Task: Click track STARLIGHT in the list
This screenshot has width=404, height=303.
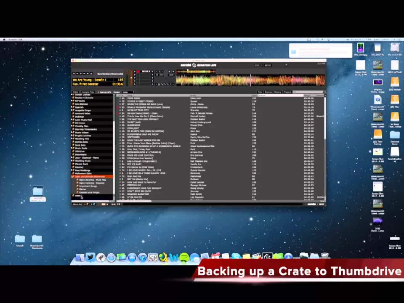Action: pos(133,128)
